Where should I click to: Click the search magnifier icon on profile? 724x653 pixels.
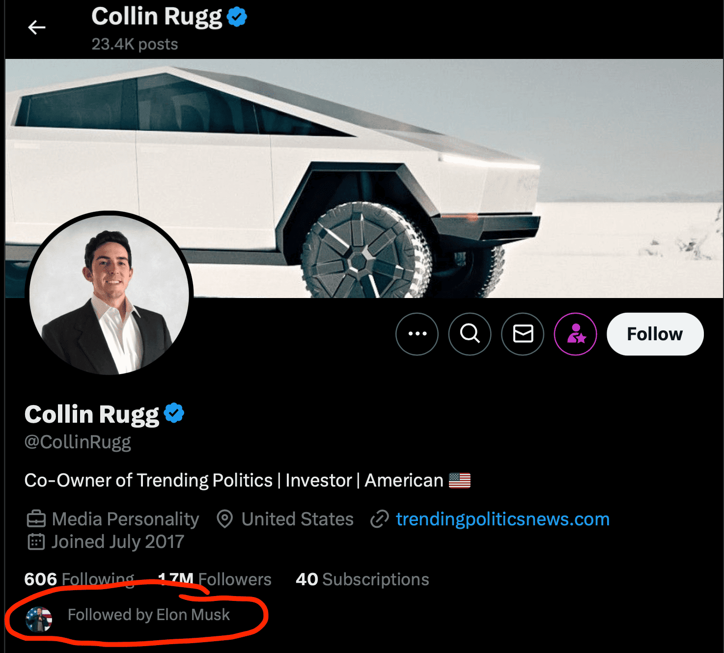coord(470,334)
